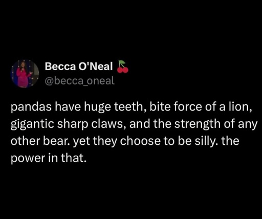Screen dimensions: 262x219
Task: Visit the @becca_oneal handle link
Action: click(x=80, y=81)
